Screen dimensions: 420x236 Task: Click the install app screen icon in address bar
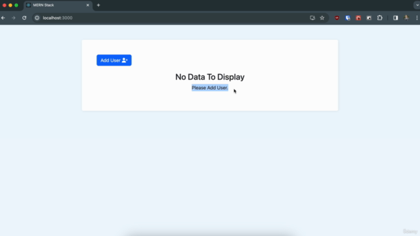(x=312, y=18)
